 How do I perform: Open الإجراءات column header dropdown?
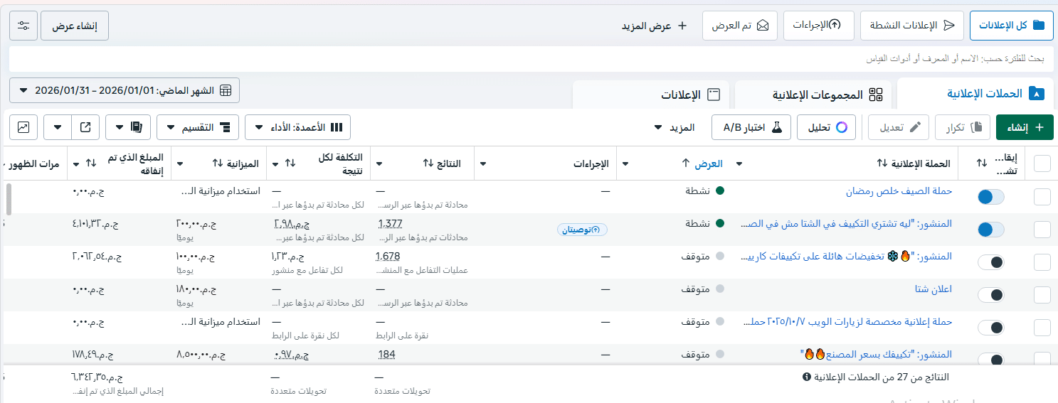(x=484, y=164)
